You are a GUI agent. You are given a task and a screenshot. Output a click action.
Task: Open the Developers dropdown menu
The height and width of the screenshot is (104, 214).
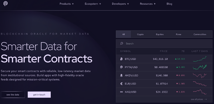click(x=120, y=4)
